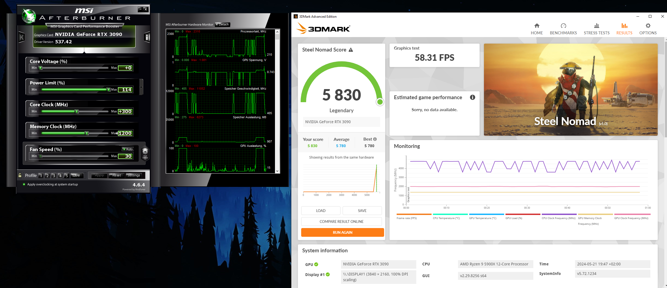667x288 pixels.
Task: Select Afterburner profile slot 1
Action: 41,175
